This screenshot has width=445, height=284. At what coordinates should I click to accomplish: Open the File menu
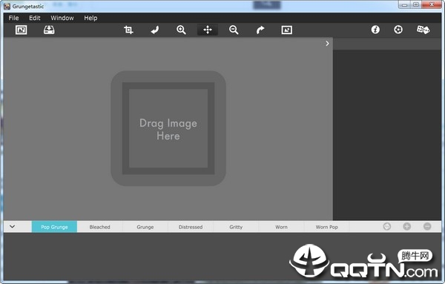[13, 18]
